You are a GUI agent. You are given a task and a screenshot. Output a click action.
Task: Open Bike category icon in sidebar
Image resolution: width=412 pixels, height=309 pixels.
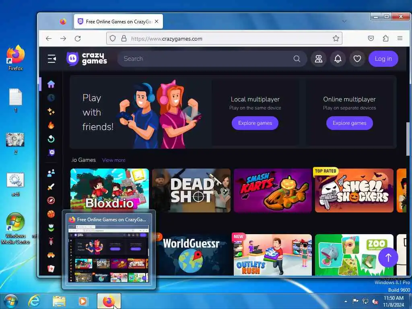coord(51,241)
